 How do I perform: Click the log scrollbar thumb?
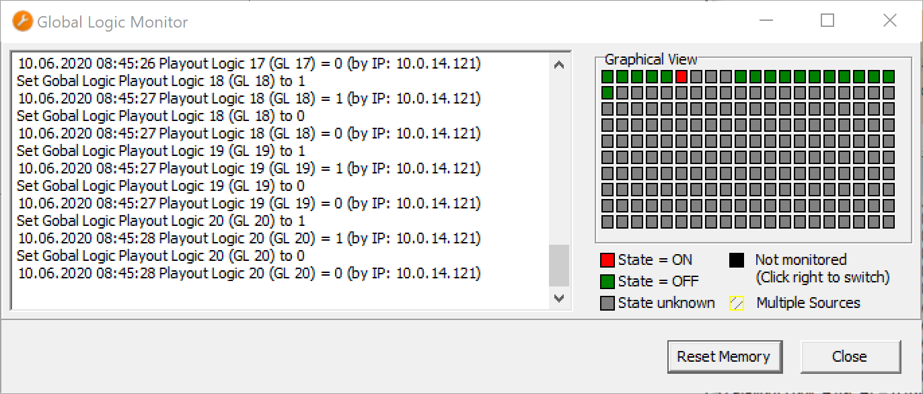point(559,266)
